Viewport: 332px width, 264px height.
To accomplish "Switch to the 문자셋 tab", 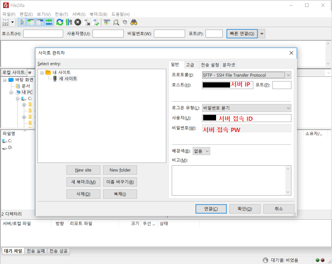I will pyautogui.click(x=229, y=65).
